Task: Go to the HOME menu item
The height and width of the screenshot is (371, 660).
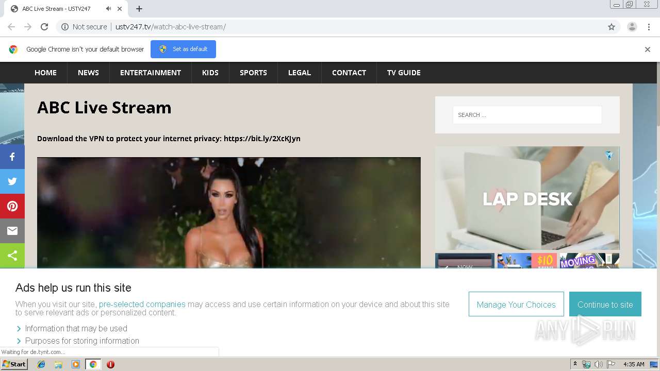Action: point(45,73)
